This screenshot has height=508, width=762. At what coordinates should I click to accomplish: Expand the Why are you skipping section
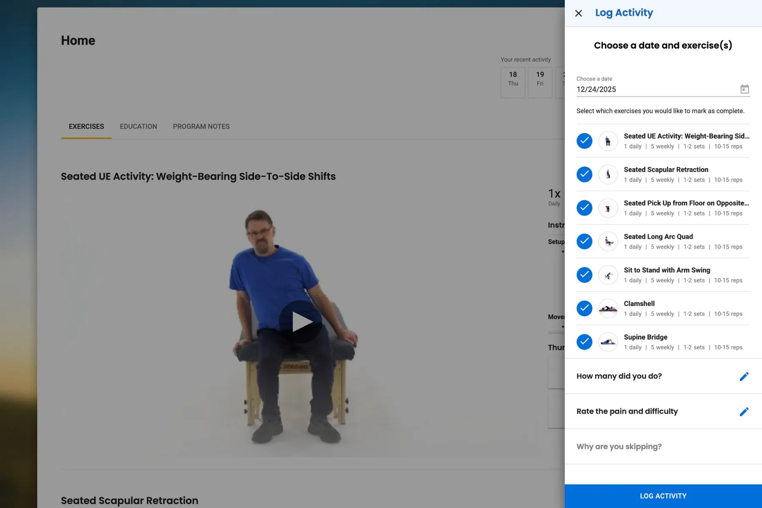[x=618, y=446]
